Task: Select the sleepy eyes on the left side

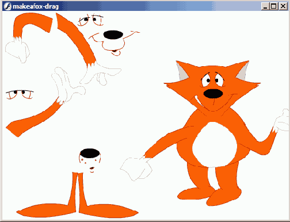Action: [x=20, y=94]
